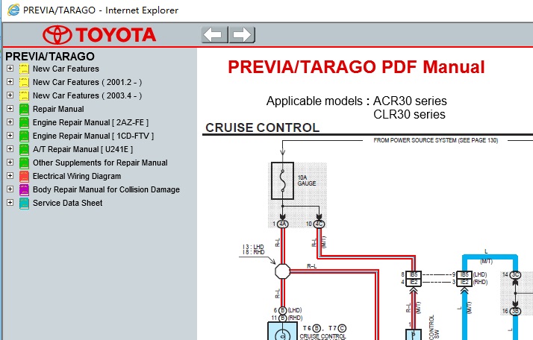The image size is (533, 340).
Task: Click the forward arrow navigation button
Action: coord(242,34)
